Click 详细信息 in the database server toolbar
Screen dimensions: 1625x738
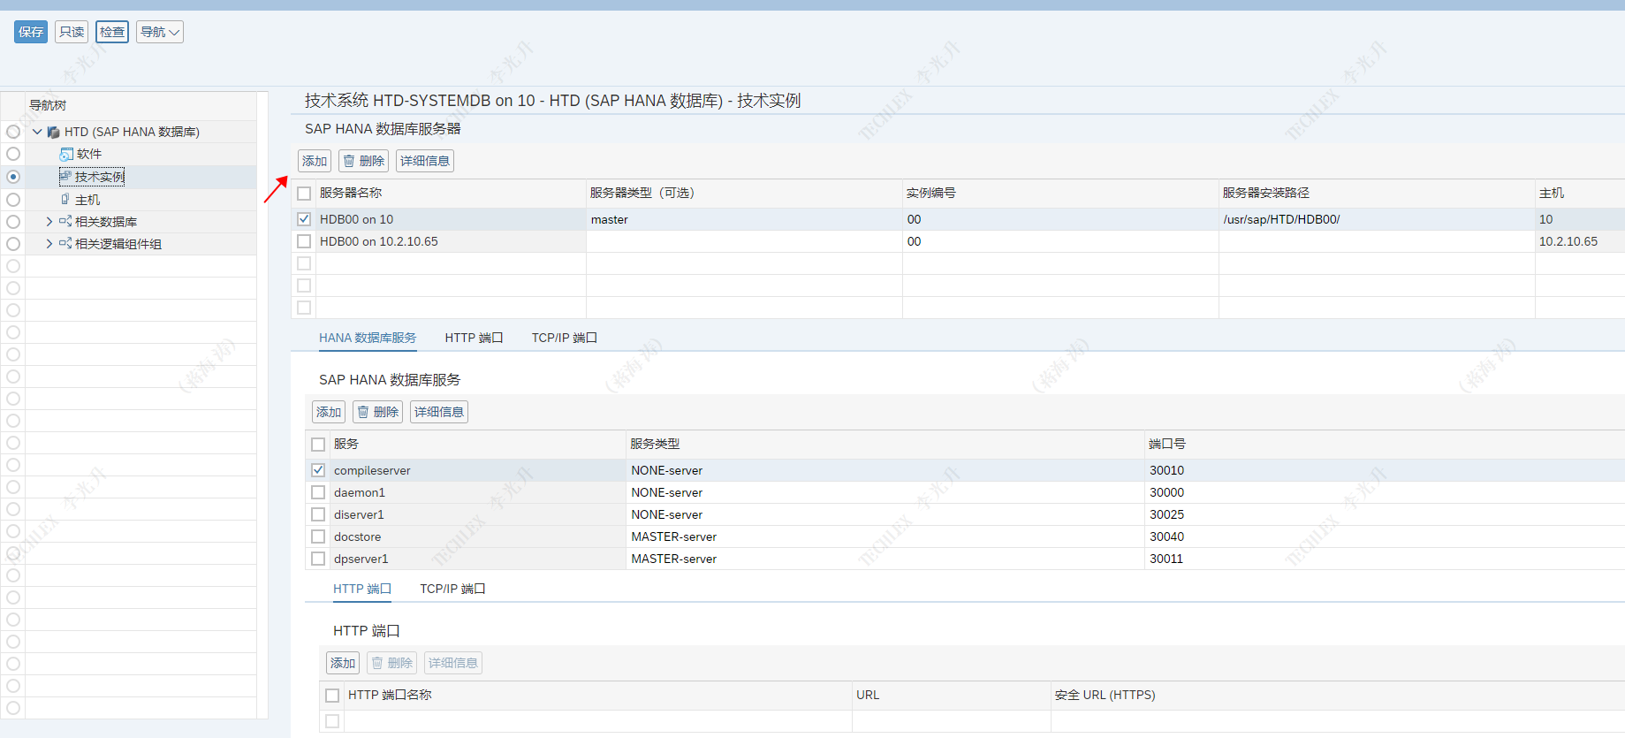click(425, 161)
